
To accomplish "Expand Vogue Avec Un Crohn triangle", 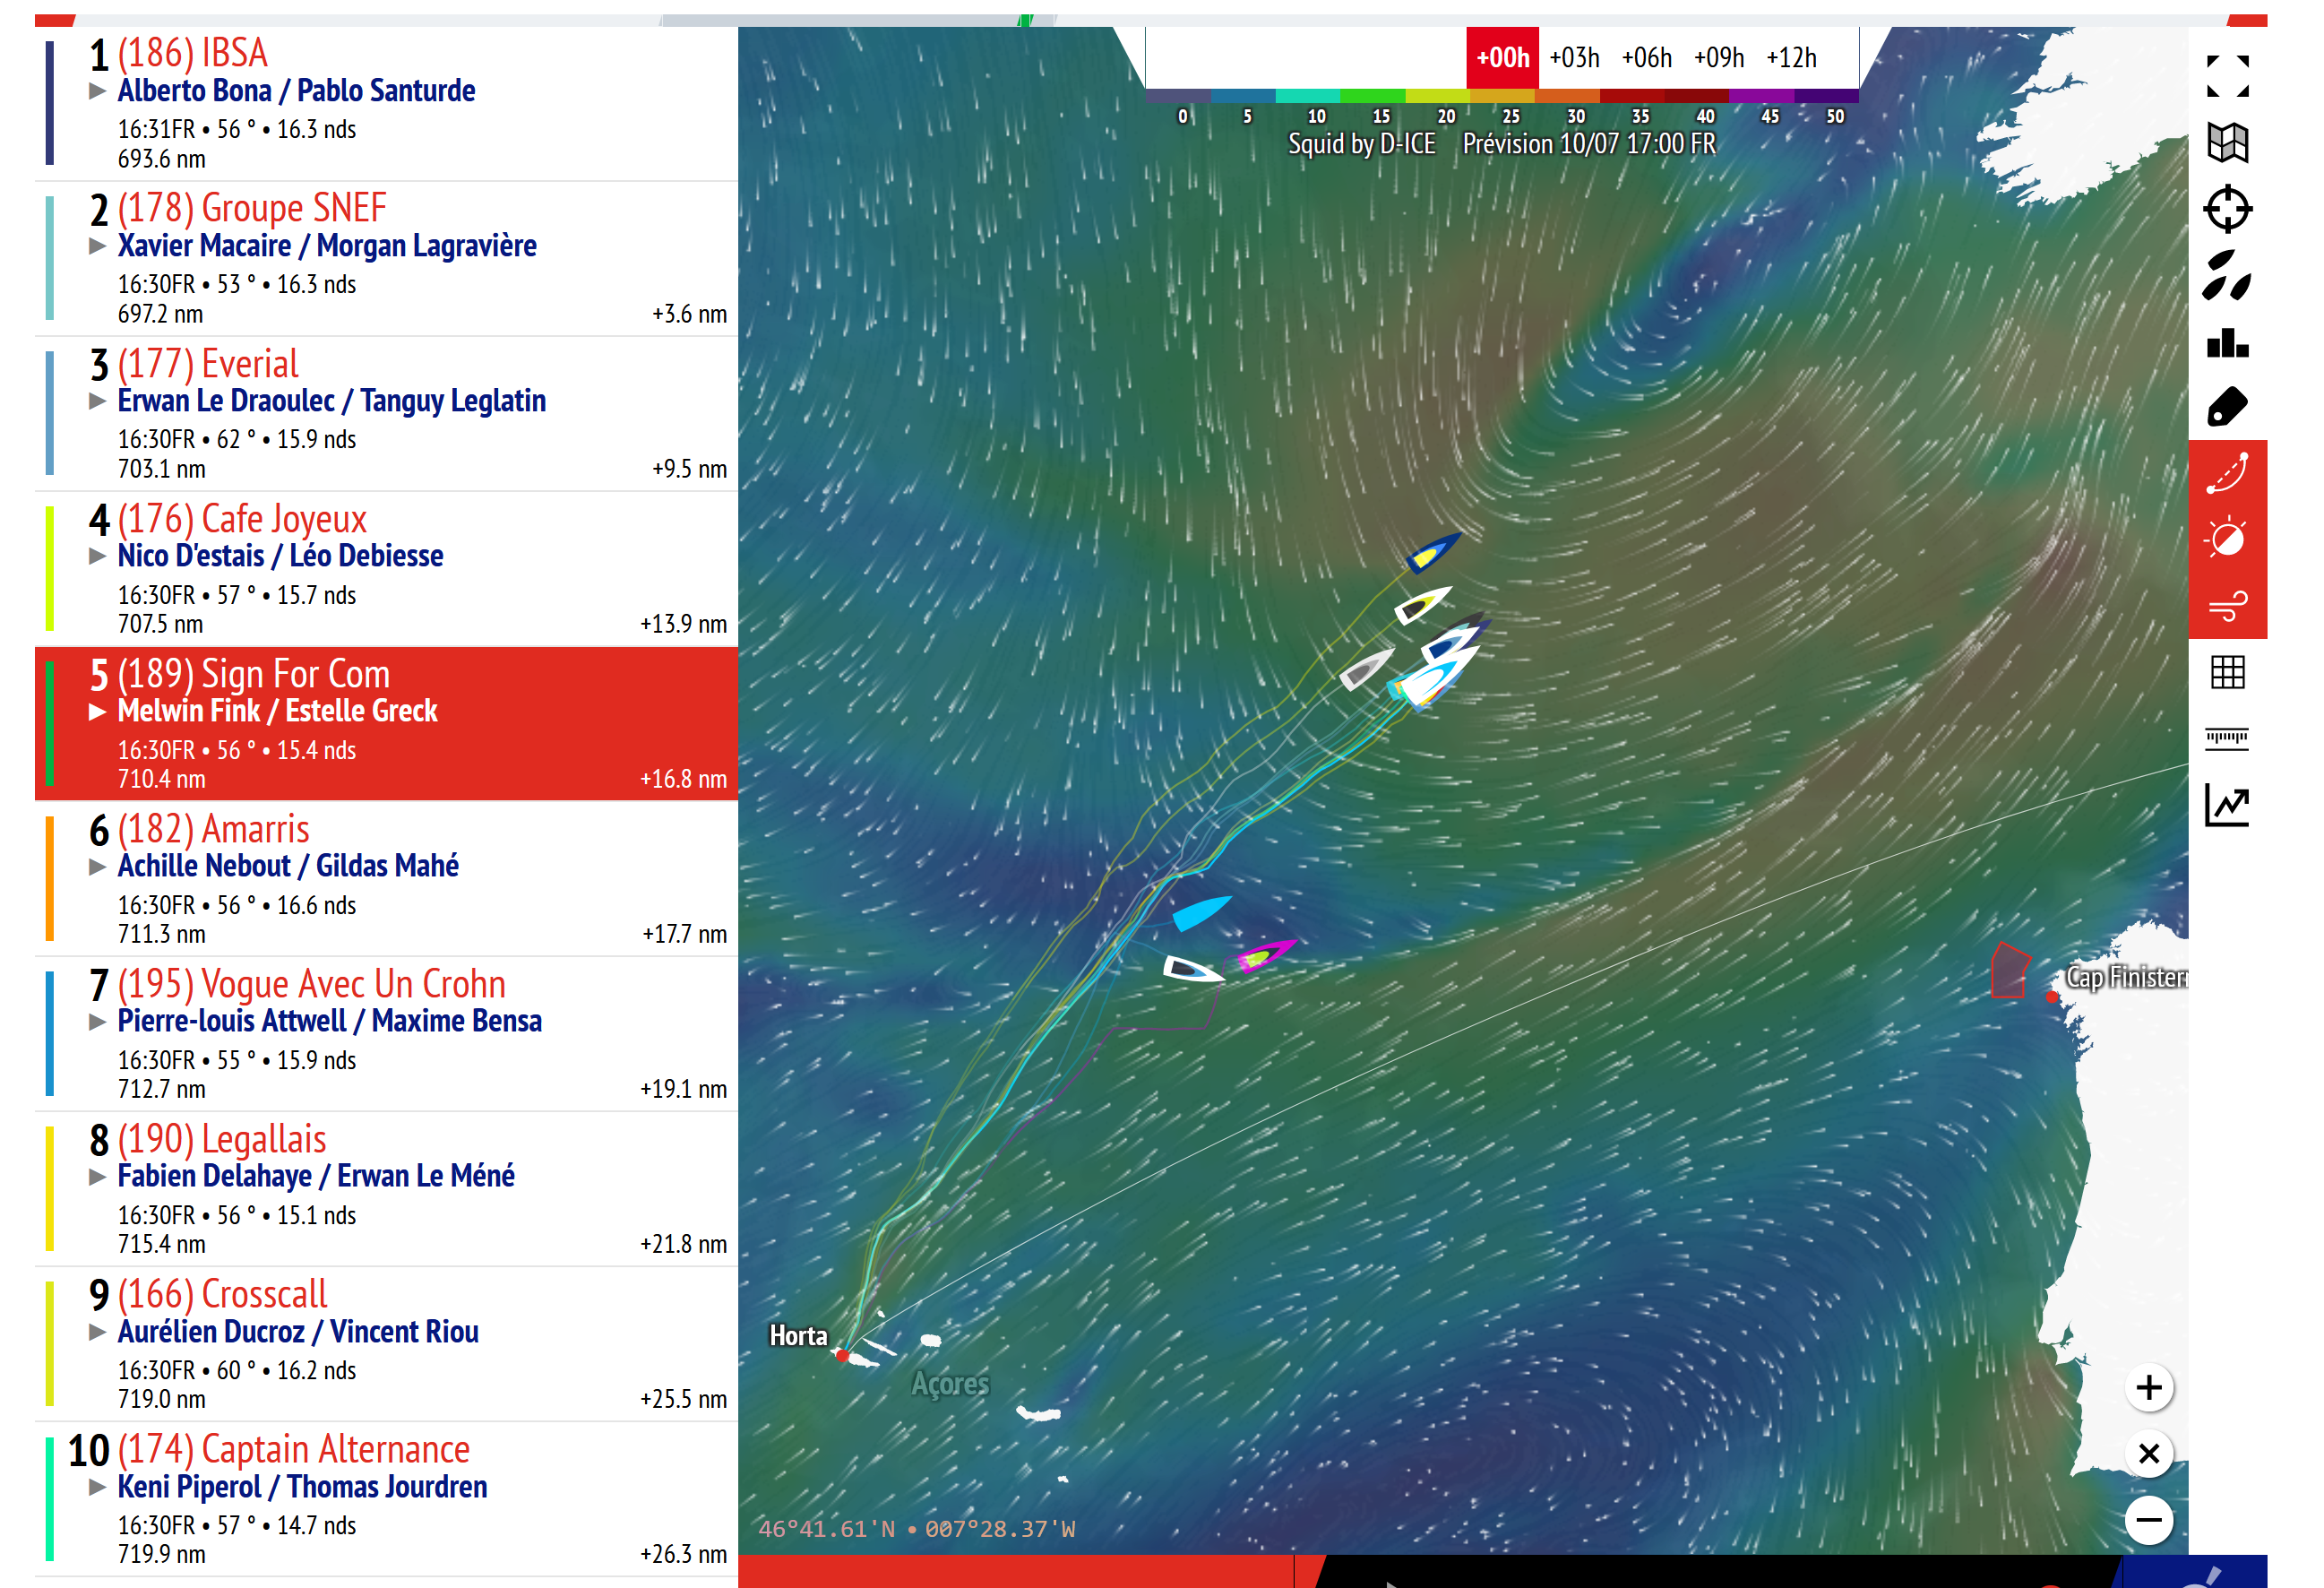I will [97, 1022].
